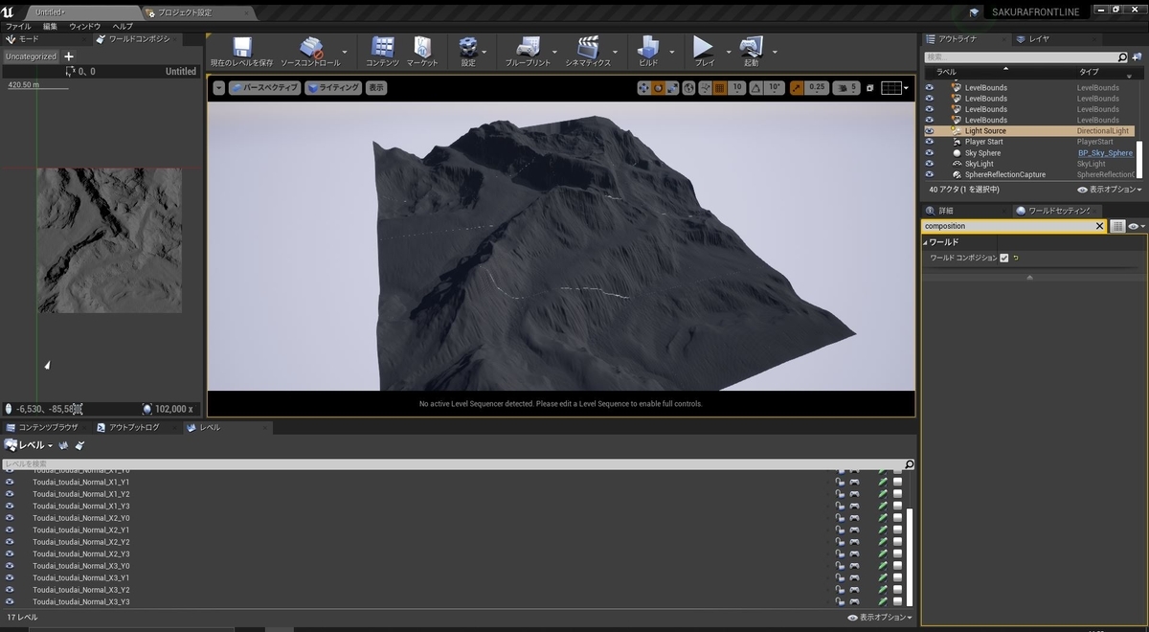Viewport: 1149px width, 632px height.
Task: Hide the Sky Sphere actor via eye icon
Action: click(929, 153)
